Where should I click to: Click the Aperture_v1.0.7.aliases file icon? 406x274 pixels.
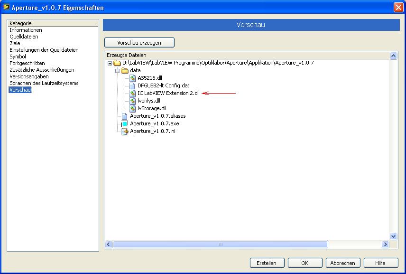pyautogui.click(x=125, y=116)
